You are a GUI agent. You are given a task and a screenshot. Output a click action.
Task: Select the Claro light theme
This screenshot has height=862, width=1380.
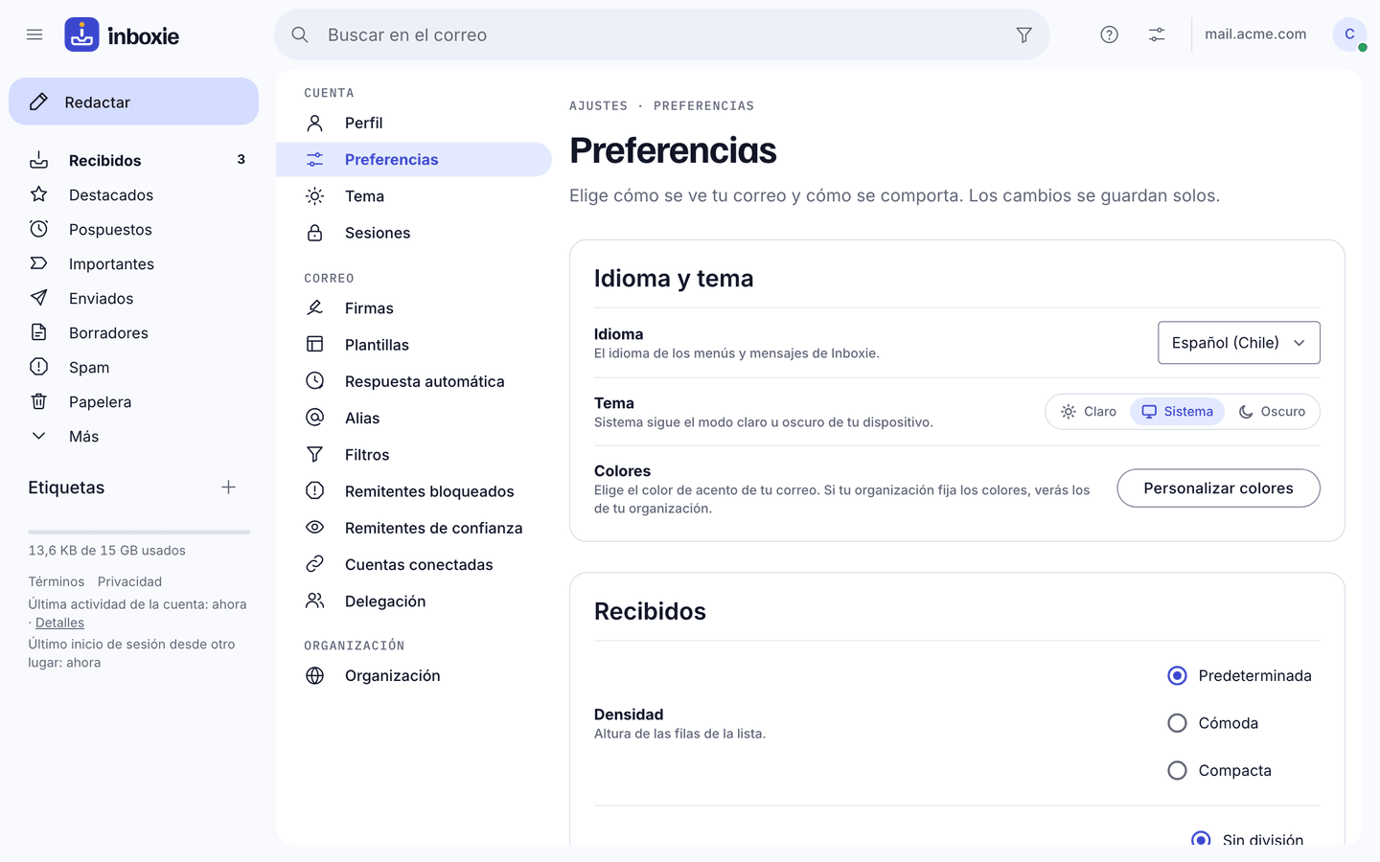tap(1089, 412)
